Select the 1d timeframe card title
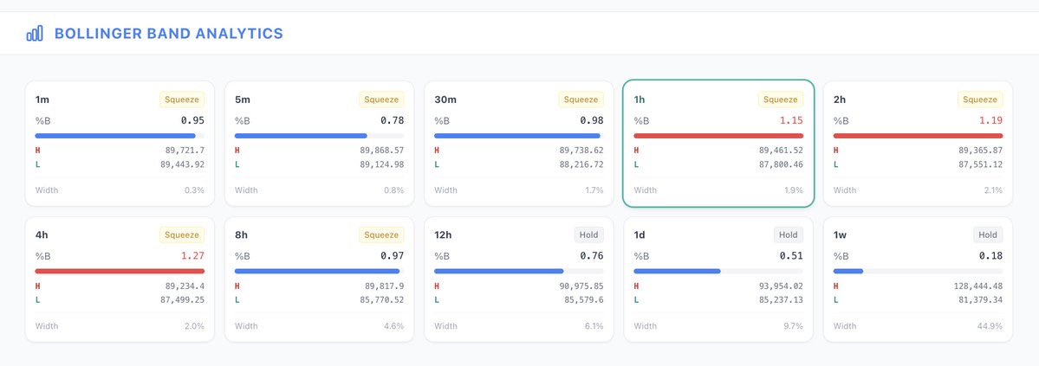This screenshot has height=366, width=1039. click(640, 235)
